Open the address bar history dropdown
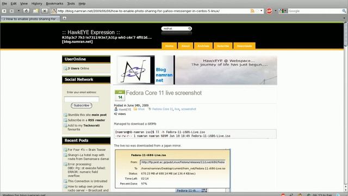Image resolution: width=348 pixels, height=196 pixels. [262, 11]
